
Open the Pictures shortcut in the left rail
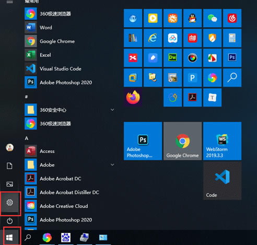tap(9, 184)
